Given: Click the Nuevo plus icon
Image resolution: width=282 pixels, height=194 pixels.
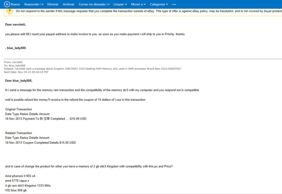Looking at the screenshot, I should [x=7, y=4].
